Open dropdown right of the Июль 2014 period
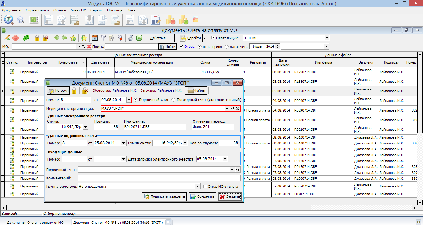This screenshot has height=225, width=423. pyautogui.click(x=326, y=46)
